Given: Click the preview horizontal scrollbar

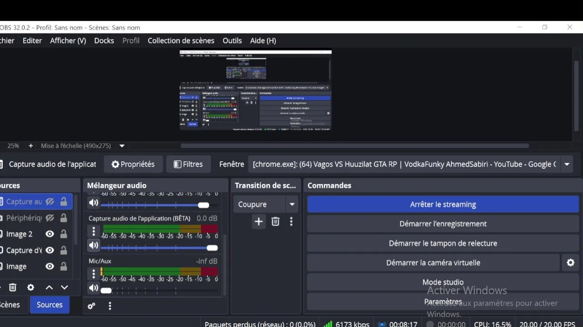Looking at the screenshot, I should tap(354, 146).
